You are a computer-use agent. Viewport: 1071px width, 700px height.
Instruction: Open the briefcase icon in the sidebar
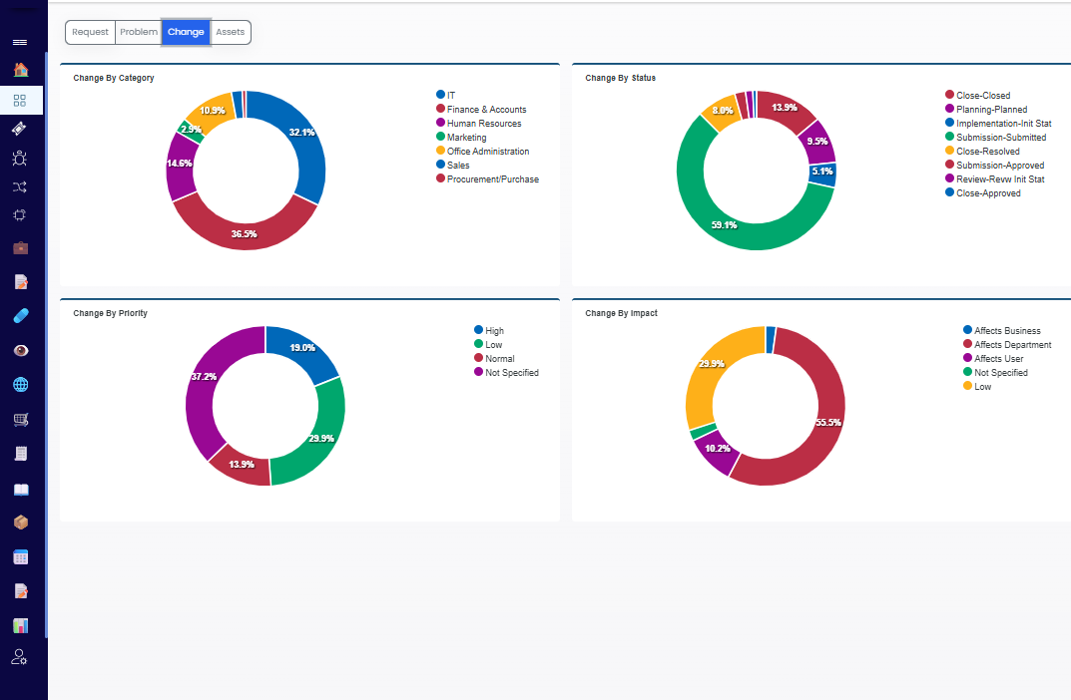(21, 247)
